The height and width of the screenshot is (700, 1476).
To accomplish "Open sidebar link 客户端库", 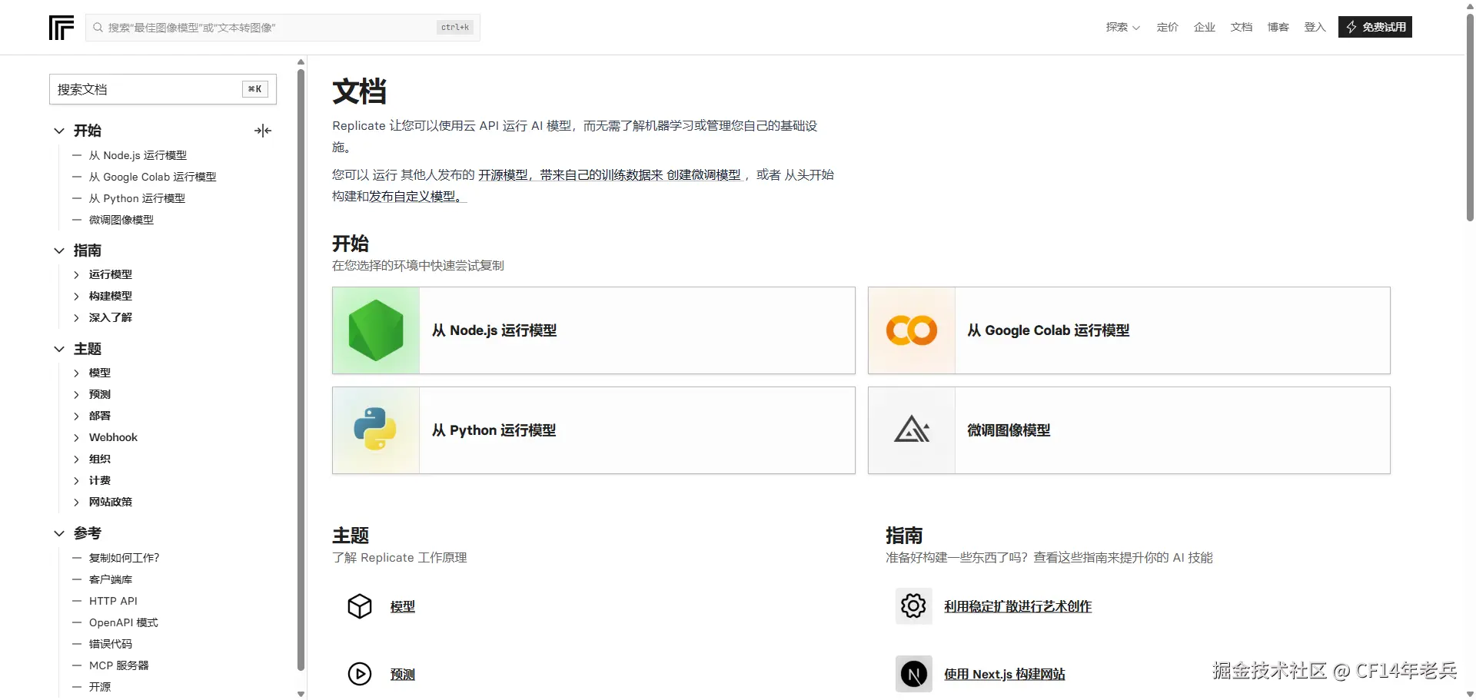I will (x=111, y=579).
